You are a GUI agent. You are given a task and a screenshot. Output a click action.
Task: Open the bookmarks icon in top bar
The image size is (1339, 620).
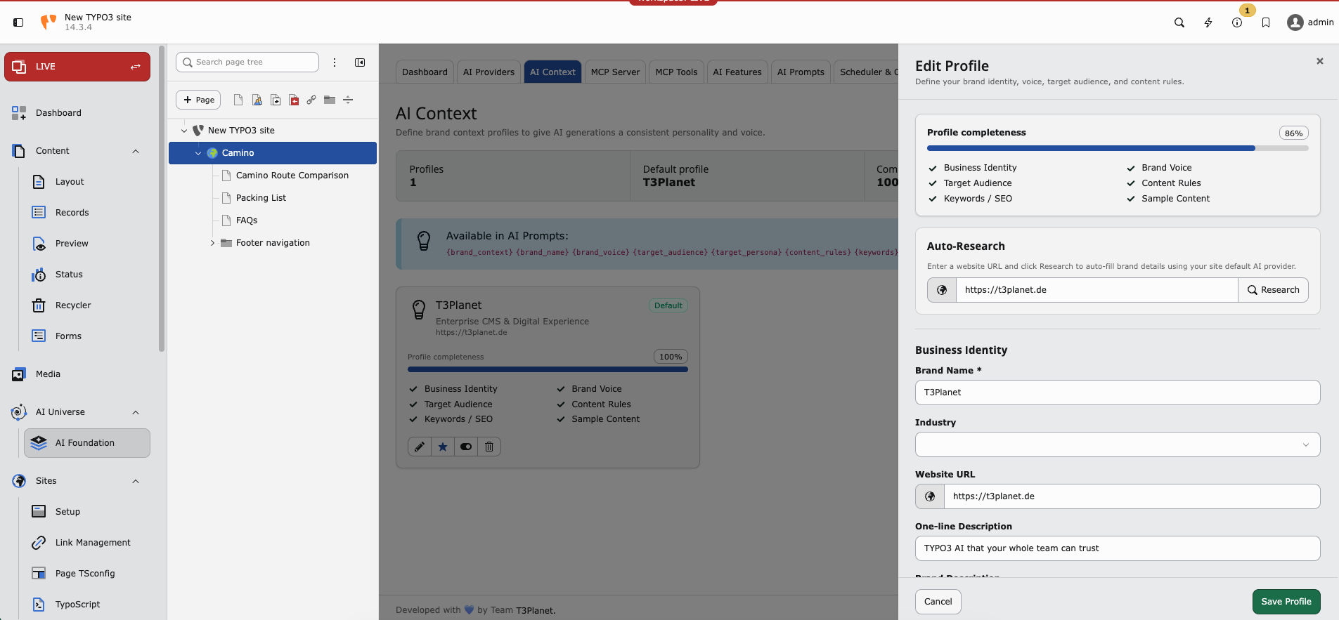1266,22
